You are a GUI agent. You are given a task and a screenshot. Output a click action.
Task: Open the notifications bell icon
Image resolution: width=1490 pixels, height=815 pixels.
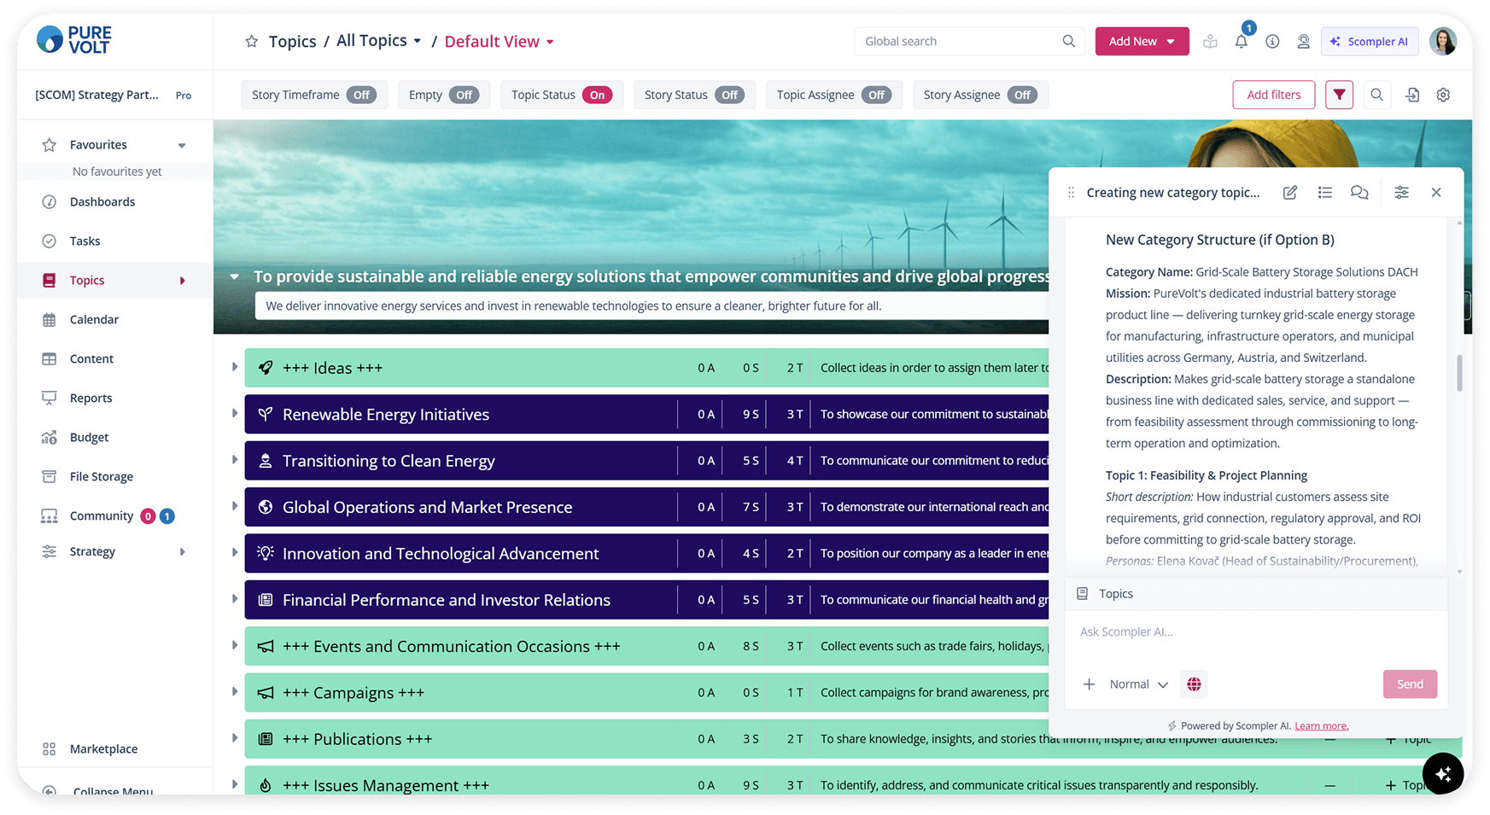click(x=1241, y=41)
